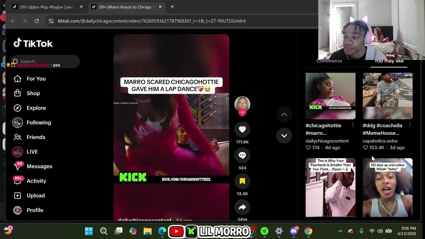Open the dailychicagocontent author link in recommendations
The width and height of the screenshot is (425, 239).
tap(327, 141)
